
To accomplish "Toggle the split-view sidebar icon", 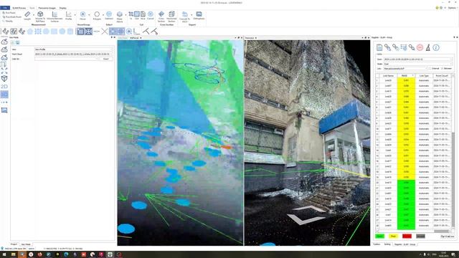I will (4, 95).
